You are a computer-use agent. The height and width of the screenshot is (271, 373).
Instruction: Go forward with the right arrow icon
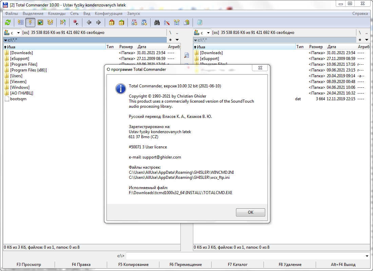[98, 23]
